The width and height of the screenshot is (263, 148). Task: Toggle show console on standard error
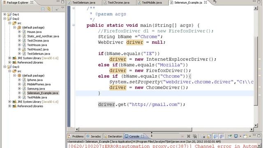click(x=222, y=136)
